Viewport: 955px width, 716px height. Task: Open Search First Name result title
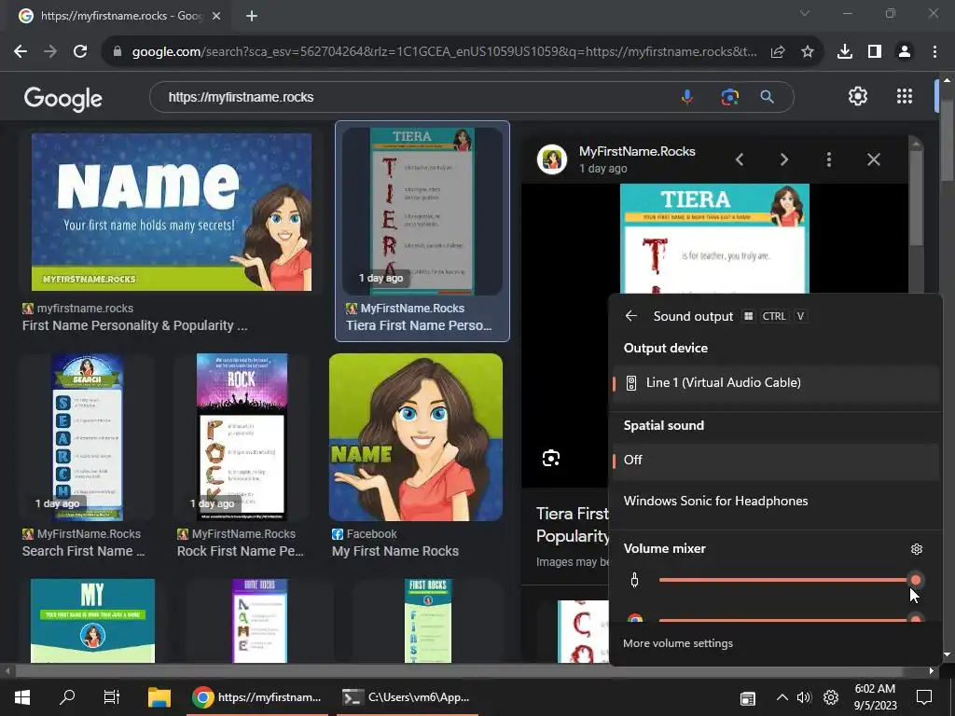pos(83,552)
